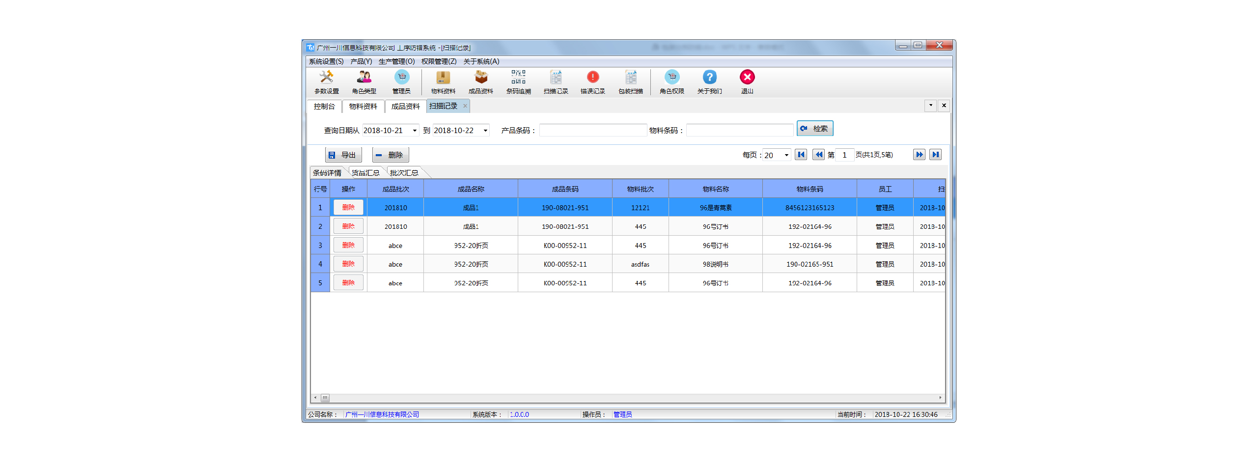Close active document with the tab-bar X
This screenshot has height=467, width=1258.
(944, 106)
